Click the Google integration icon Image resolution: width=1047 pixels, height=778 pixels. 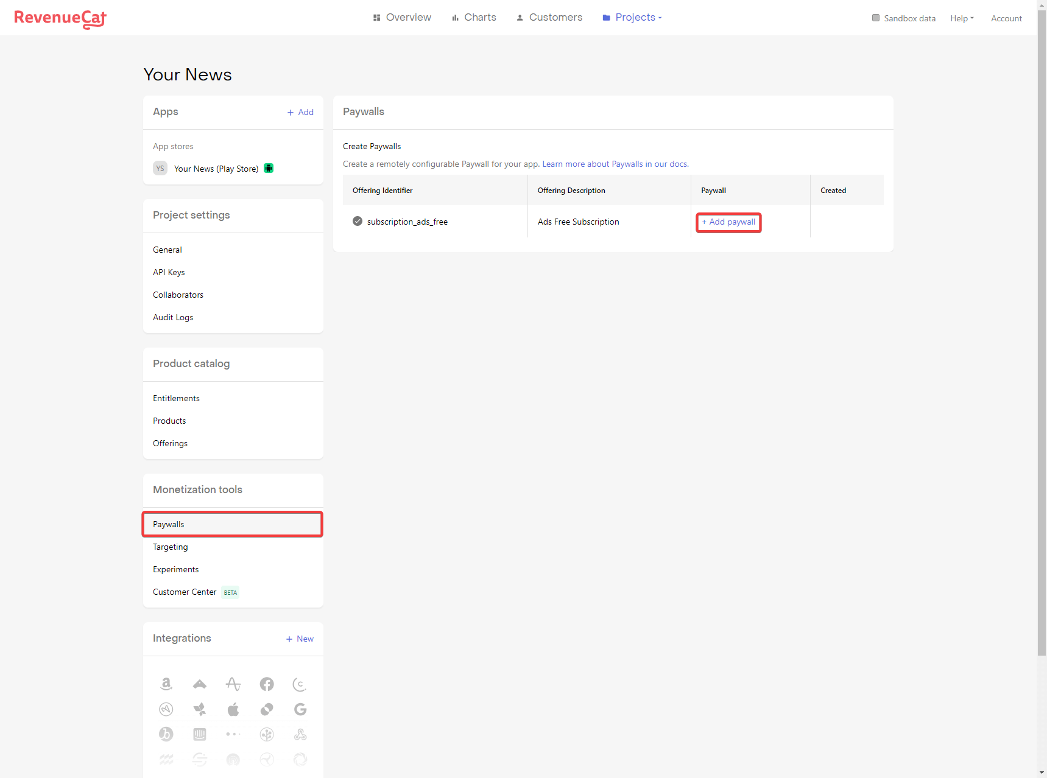click(300, 709)
